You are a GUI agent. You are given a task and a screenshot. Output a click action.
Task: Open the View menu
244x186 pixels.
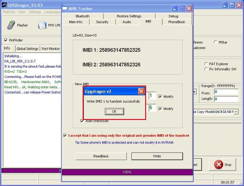22,12
